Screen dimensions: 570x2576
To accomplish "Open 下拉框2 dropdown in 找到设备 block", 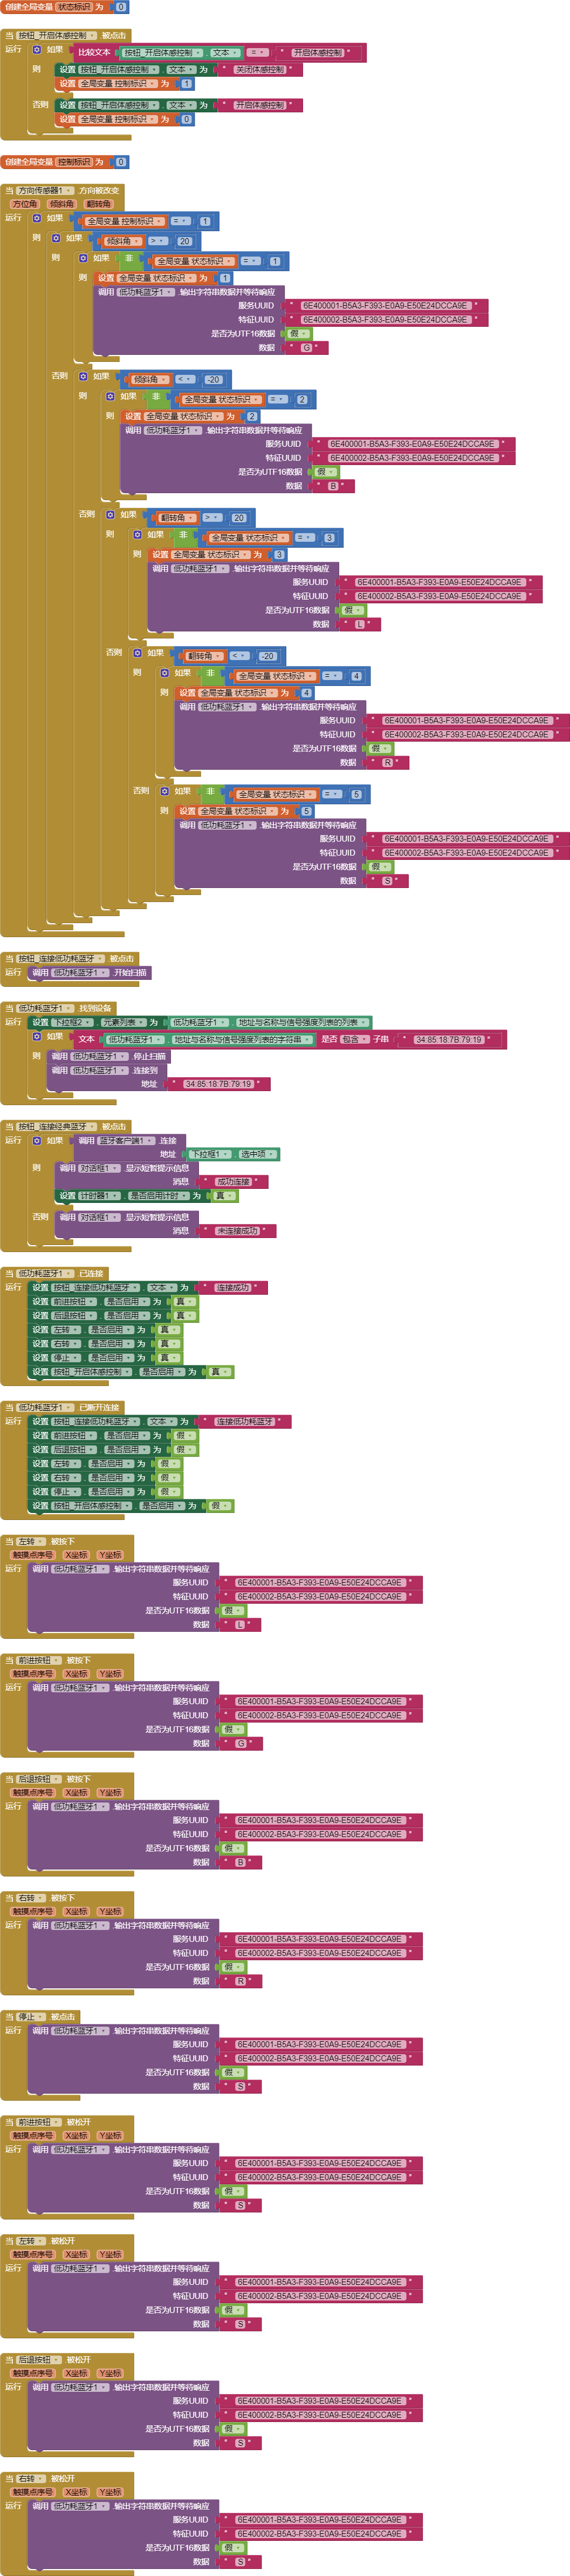I will click(x=73, y=1022).
